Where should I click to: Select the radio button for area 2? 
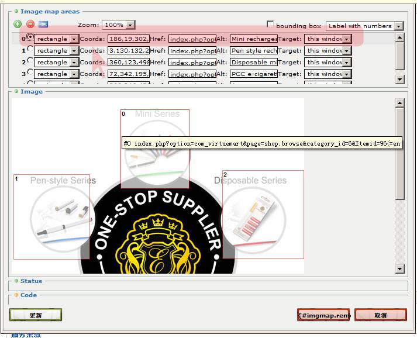[x=30, y=60]
